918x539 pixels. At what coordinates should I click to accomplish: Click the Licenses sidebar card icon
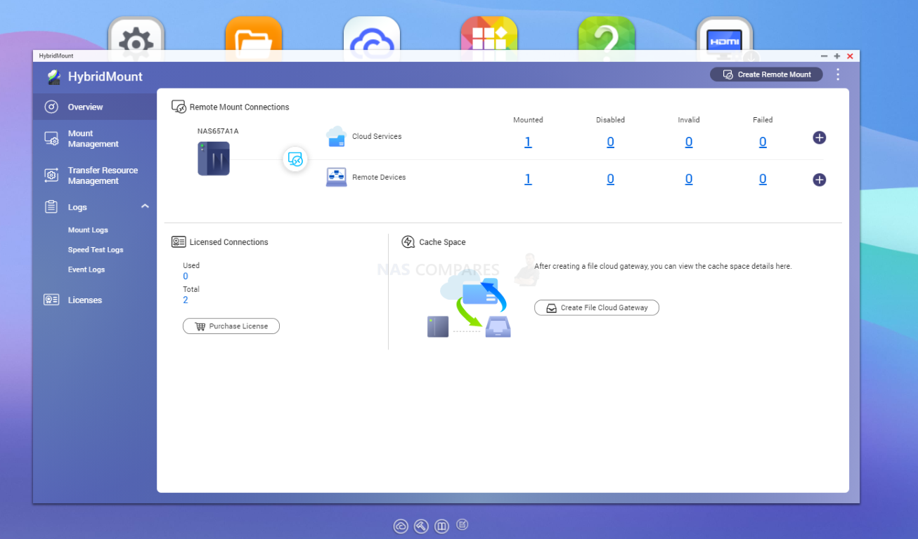click(51, 300)
